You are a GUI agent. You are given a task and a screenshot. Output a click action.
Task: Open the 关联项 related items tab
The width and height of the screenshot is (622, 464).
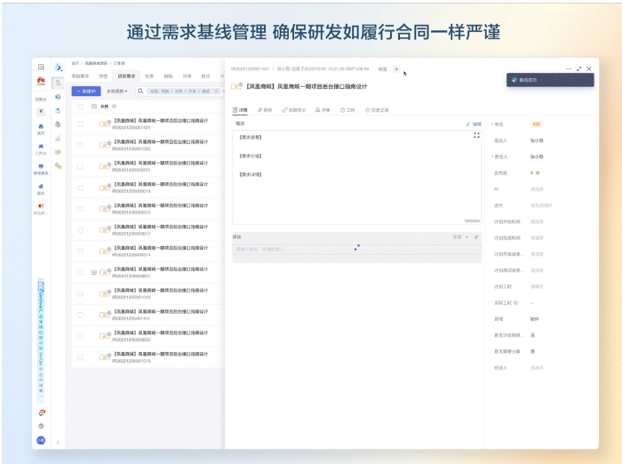[x=294, y=110]
